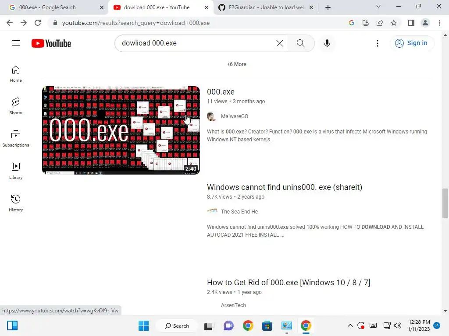The width and height of the screenshot is (449, 336).
Task: Click the Sign in button
Action: pyautogui.click(x=411, y=43)
